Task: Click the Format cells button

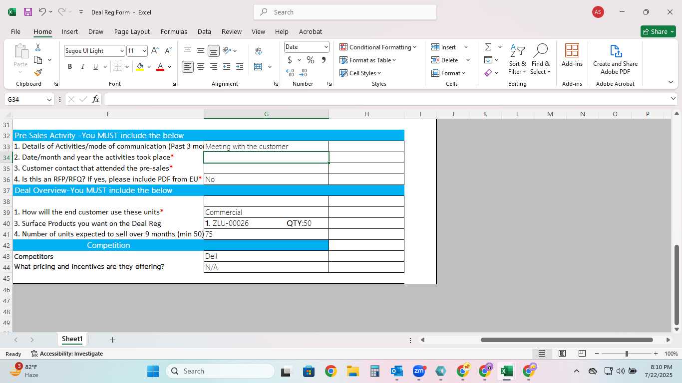Action: point(448,73)
